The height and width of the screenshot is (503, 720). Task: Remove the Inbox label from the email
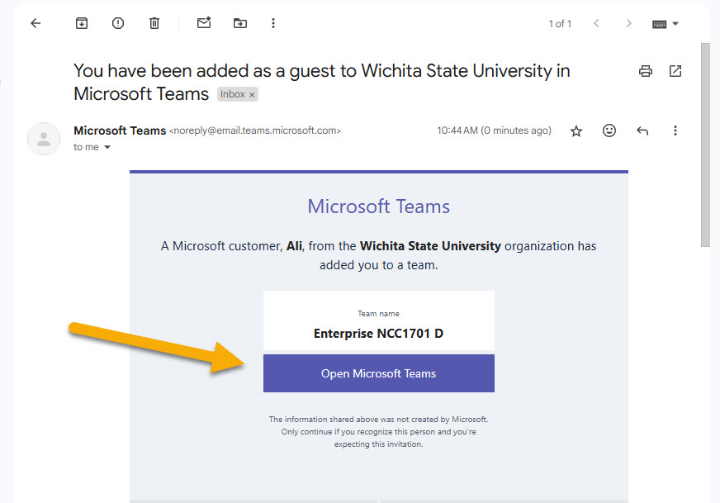pos(251,94)
